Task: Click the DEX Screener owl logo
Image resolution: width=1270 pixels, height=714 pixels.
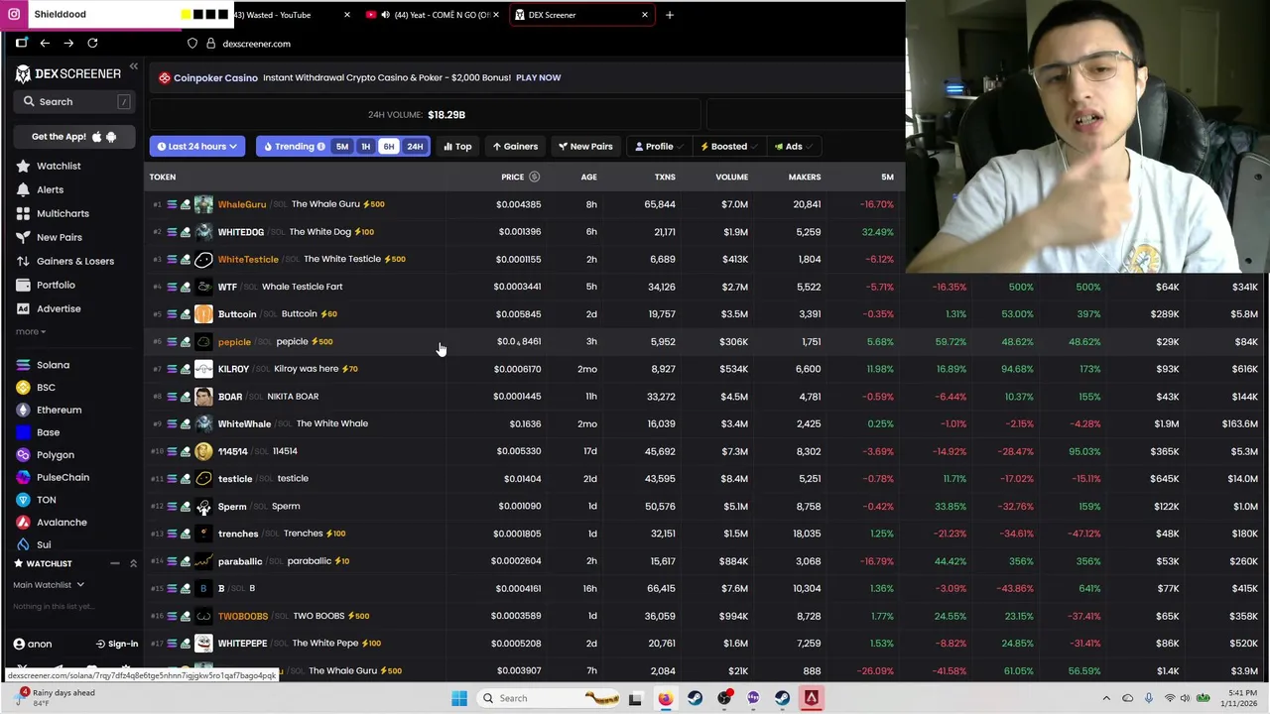Action: tap(23, 73)
